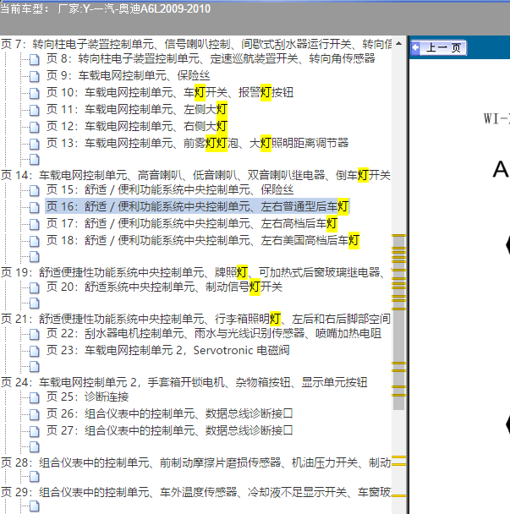This screenshot has height=514, width=510.
Task: Click the page icon for 页 25 诊断连接
Action: point(34,397)
